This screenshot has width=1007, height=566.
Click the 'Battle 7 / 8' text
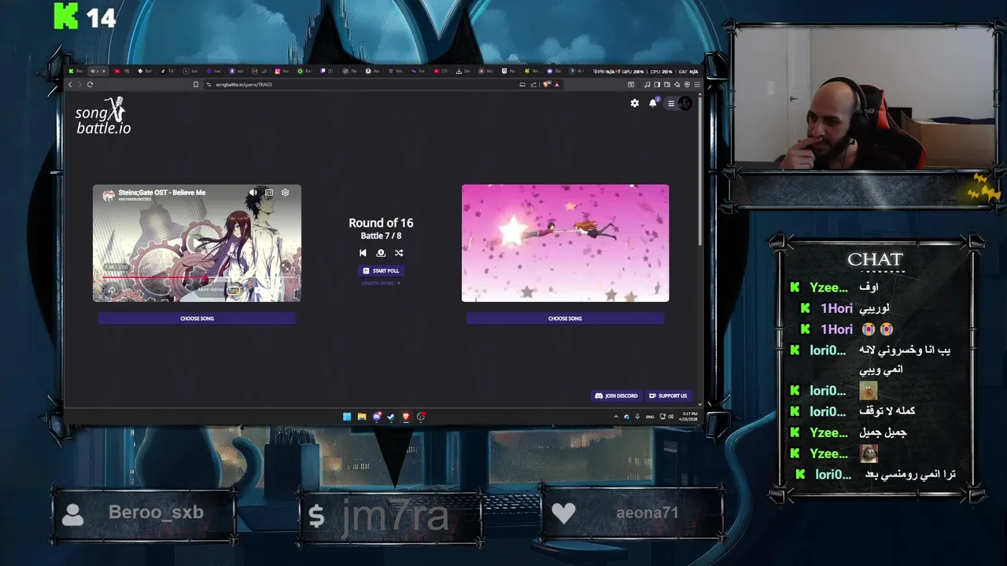381,236
